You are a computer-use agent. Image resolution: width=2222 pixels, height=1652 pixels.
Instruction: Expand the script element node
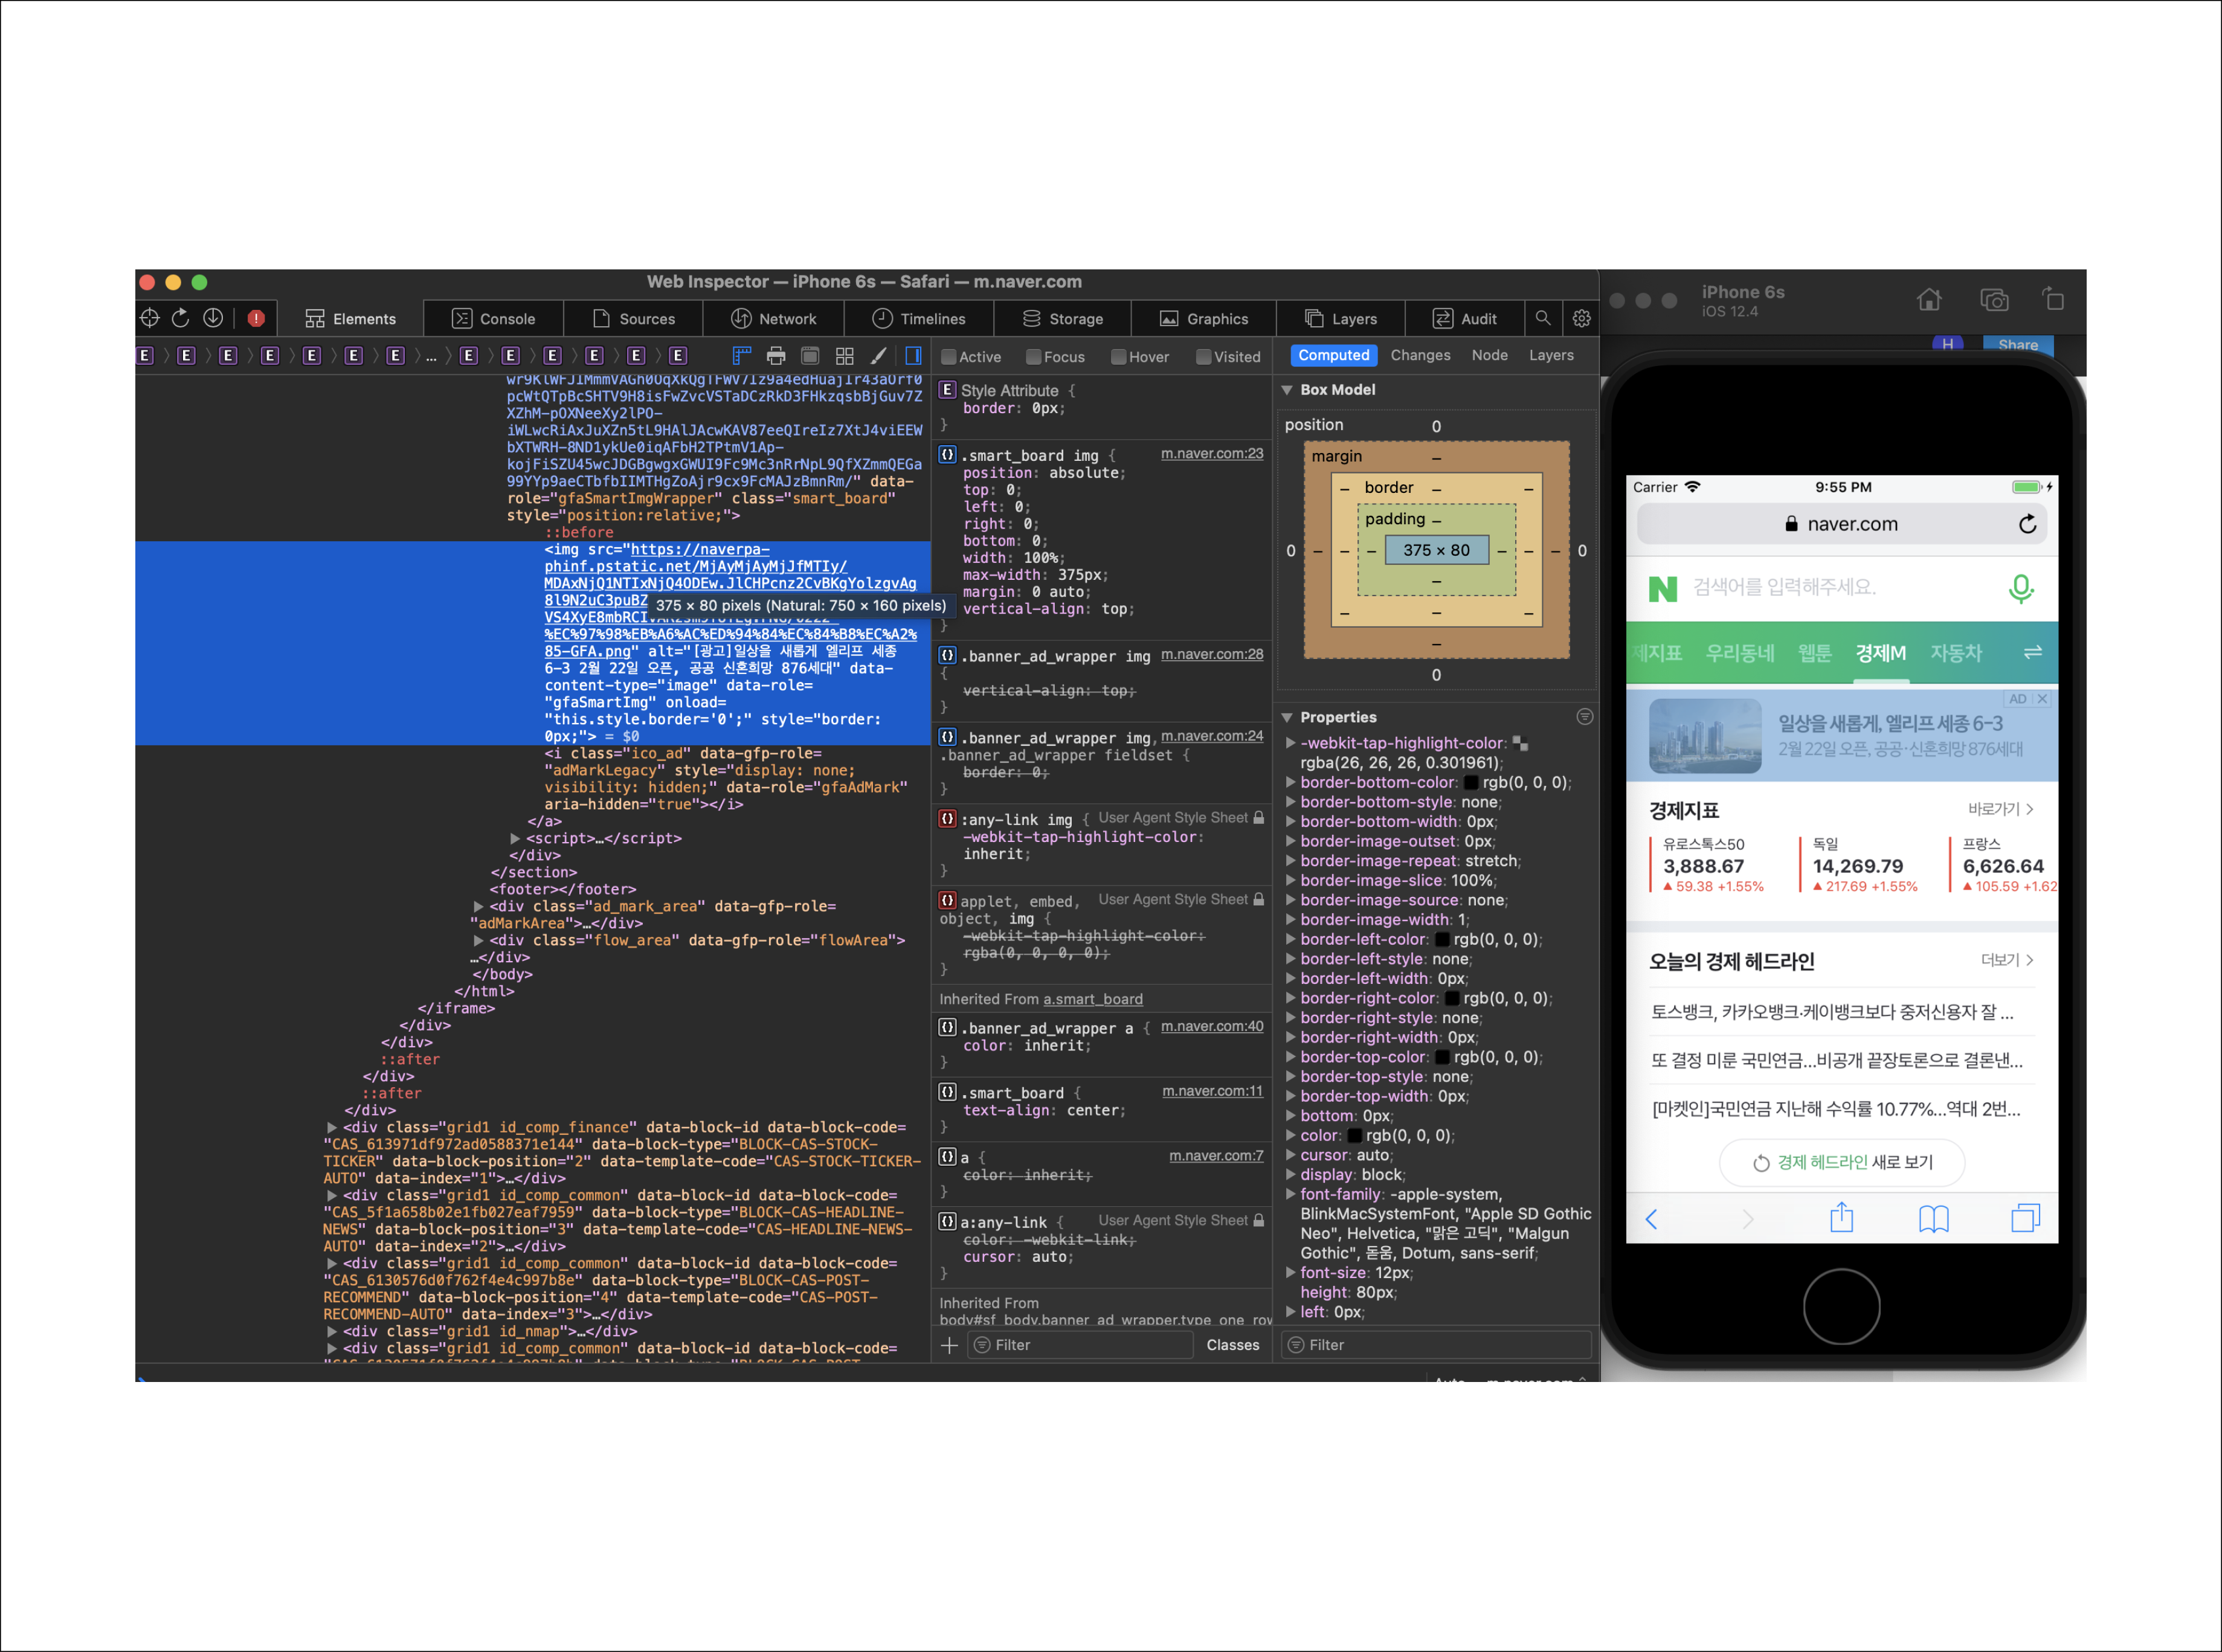[x=515, y=838]
